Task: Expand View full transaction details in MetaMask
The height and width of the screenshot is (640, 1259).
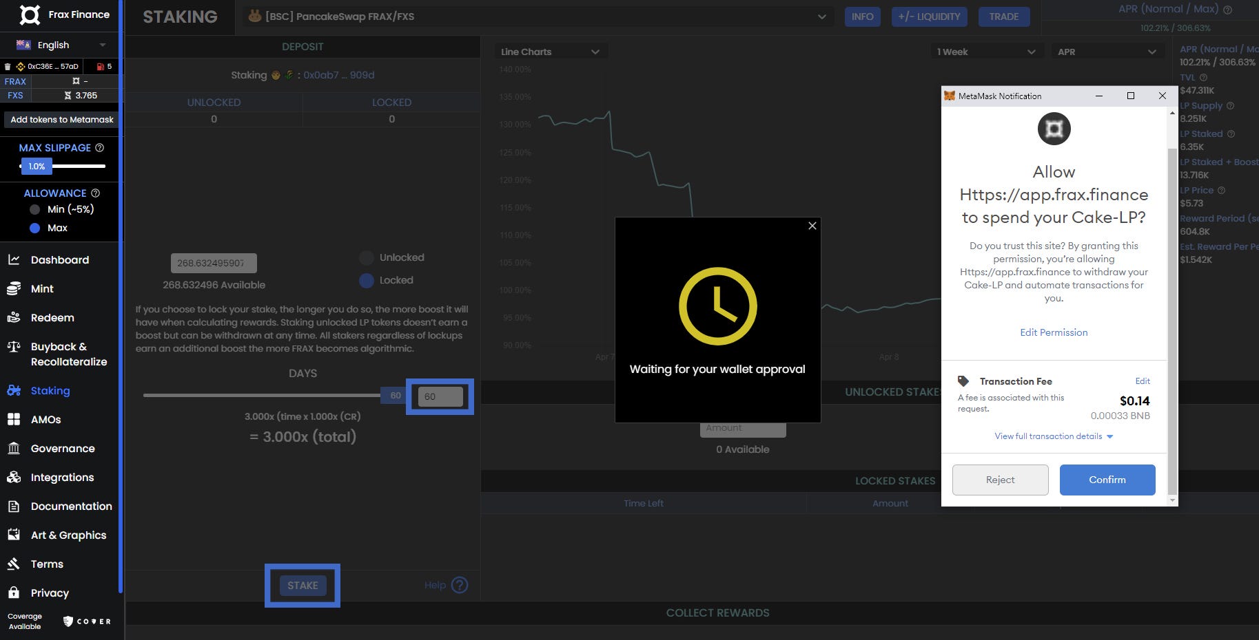Action: 1054,436
